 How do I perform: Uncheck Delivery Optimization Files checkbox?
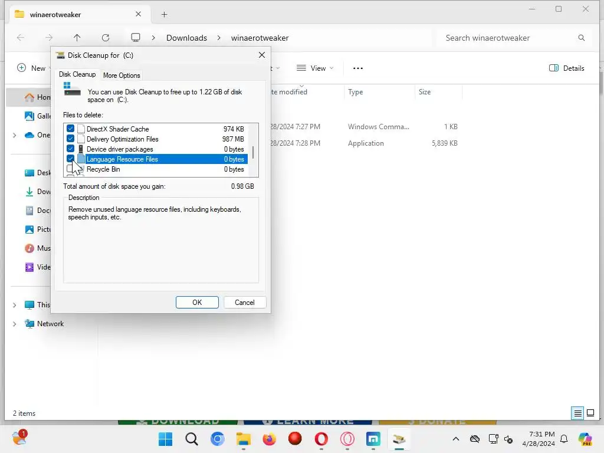(x=70, y=139)
